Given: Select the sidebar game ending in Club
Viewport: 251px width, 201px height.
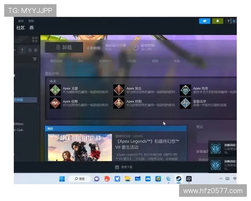Looking at the screenshot, I should click(18, 130).
